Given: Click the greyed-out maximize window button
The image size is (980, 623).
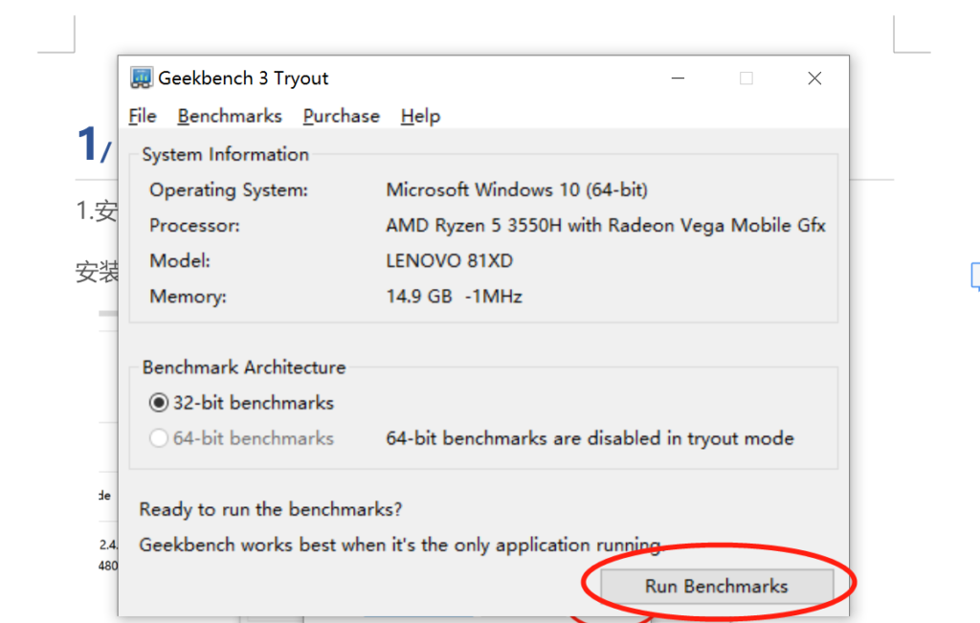Looking at the screenshot, I should (746, 78).
